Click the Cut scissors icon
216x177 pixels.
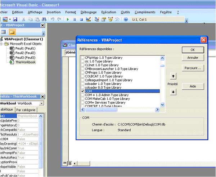(x=23, y=19)
